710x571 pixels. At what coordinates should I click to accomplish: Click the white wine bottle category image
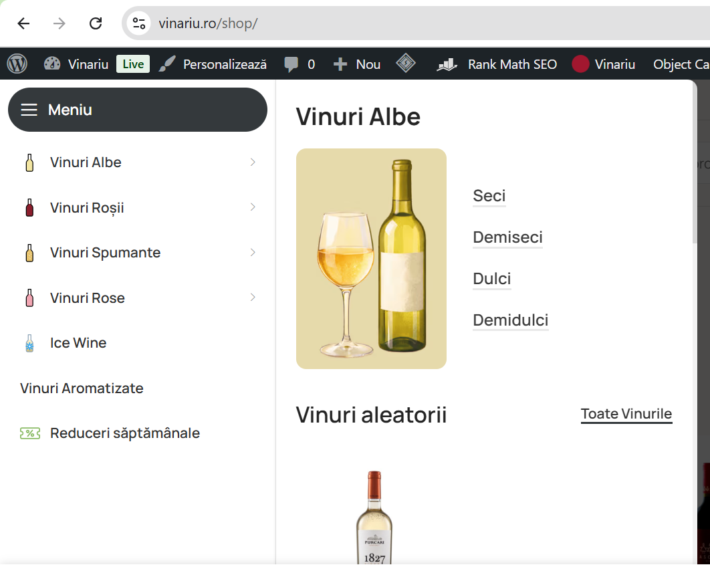point(371,259)
